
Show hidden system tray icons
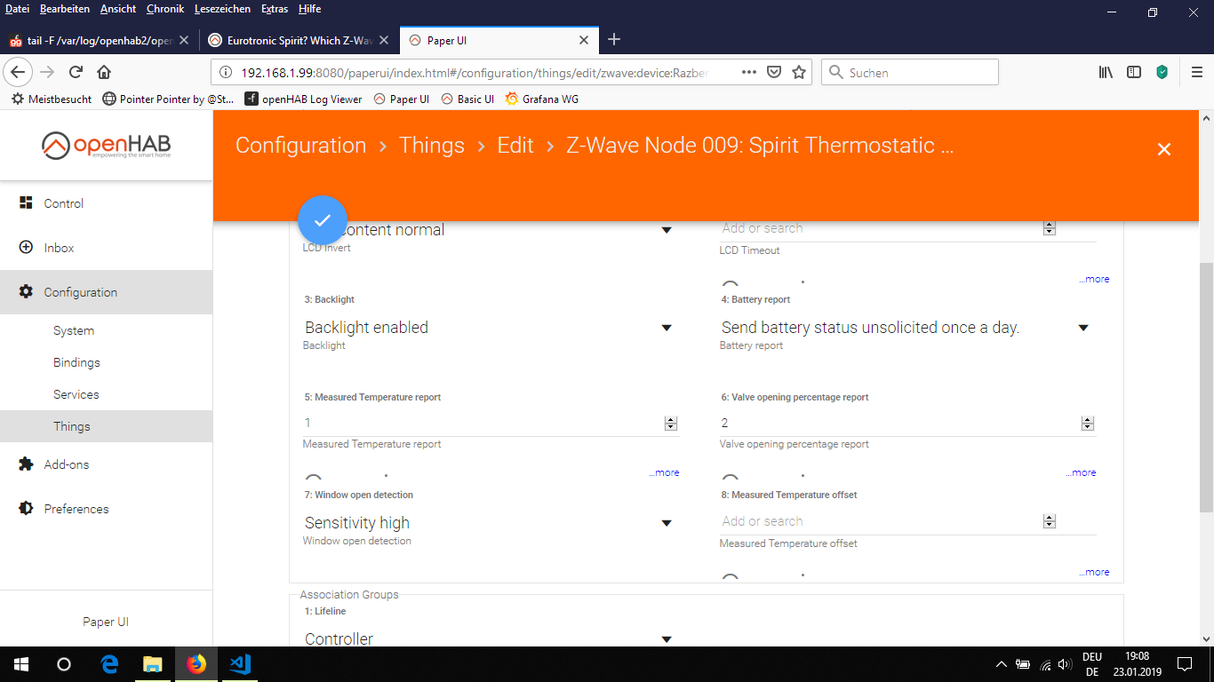click(1002, 664)
